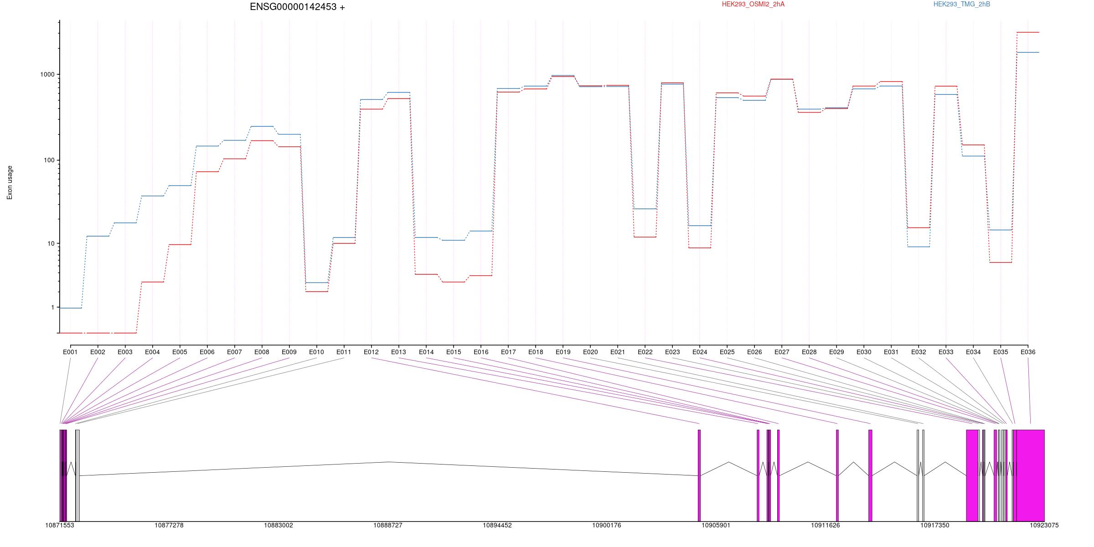Select the HEK293_TMG_2hB legend label
The width and height of the screenshot is (1094, 547).
coord(962,4)
